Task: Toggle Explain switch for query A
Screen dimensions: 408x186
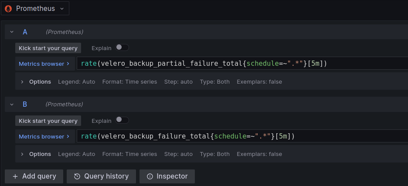Action: [122, 47]
